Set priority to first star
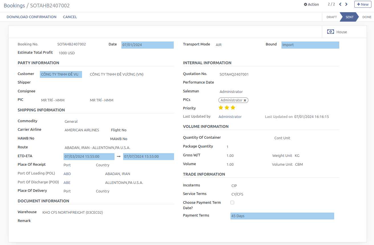 221,108
